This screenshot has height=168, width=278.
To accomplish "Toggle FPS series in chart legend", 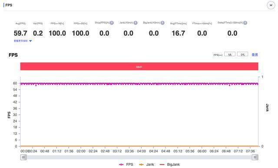I will [x=126, y=165].
